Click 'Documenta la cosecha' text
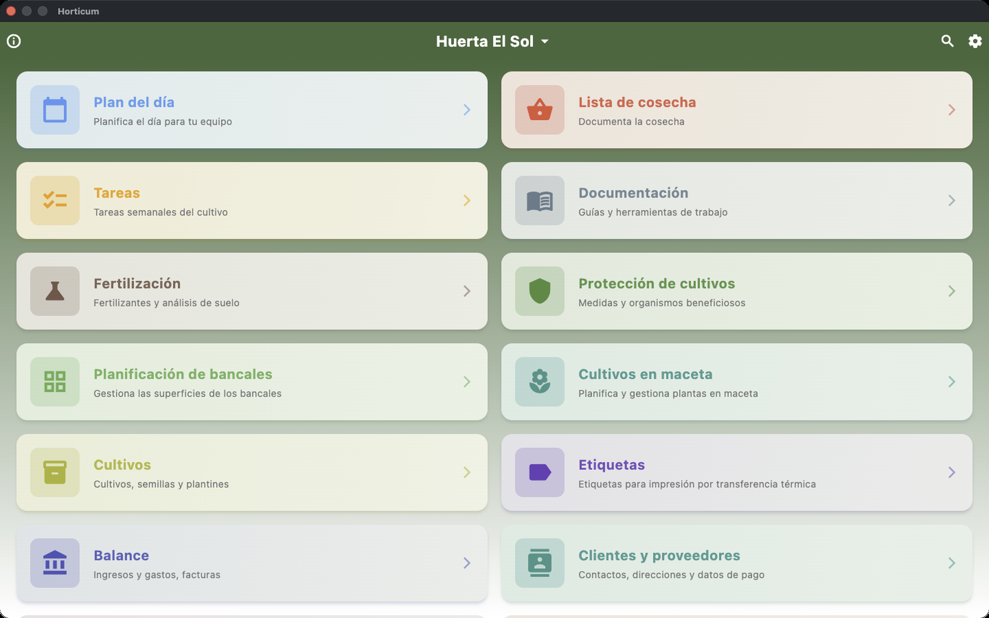 tap(632, 122)
